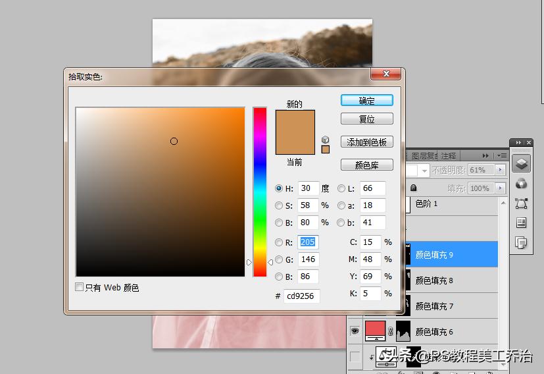Click the 复位 button
Image resolution: width=544 pixels, height=374 pixels.
pos(366,119)
